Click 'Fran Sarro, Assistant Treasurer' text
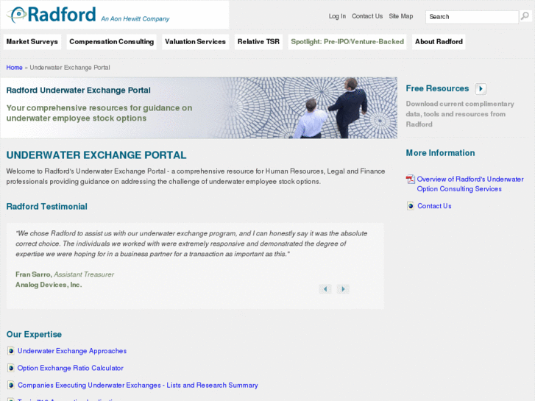Screen dimensions: 535x401 click(x=65, y=274)
